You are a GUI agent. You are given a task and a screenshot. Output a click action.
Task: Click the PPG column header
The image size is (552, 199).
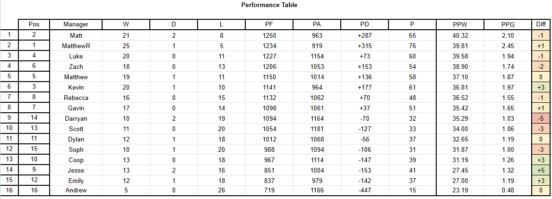click(508, 24)
